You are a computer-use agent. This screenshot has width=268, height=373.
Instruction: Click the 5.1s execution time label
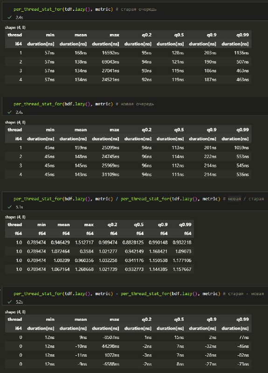click(x=19, y=207)
